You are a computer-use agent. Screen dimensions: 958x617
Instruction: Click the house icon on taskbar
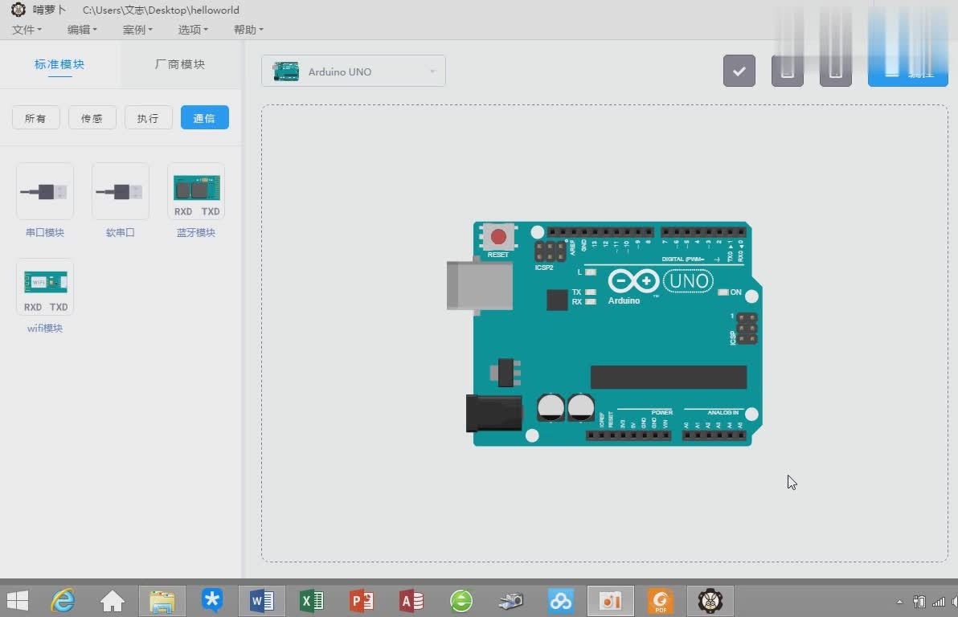pyautogui.click(x=113, y=601)
